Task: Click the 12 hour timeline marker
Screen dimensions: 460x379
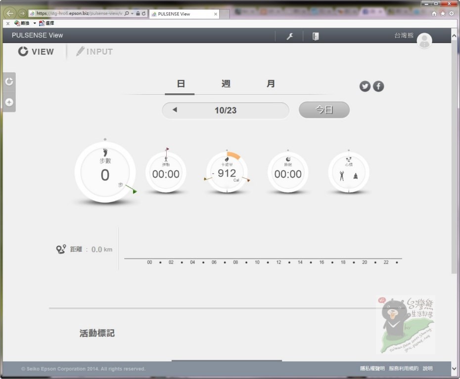Action: point(278,262)
